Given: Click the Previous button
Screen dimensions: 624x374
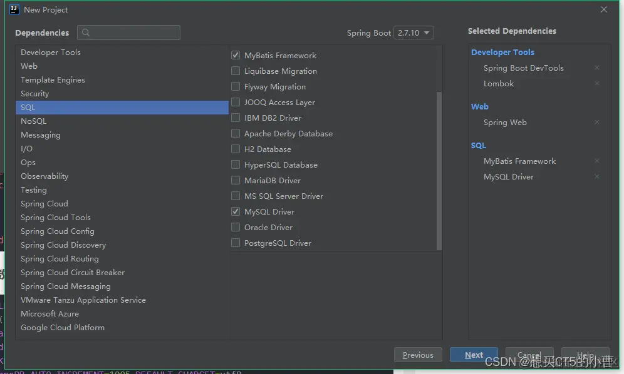Looking at the screenshot, I should coord(418,355).
